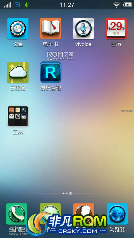Switch to the second home screen page dot
This screenshot has width=134, height=238.
[x=67, y=193]
